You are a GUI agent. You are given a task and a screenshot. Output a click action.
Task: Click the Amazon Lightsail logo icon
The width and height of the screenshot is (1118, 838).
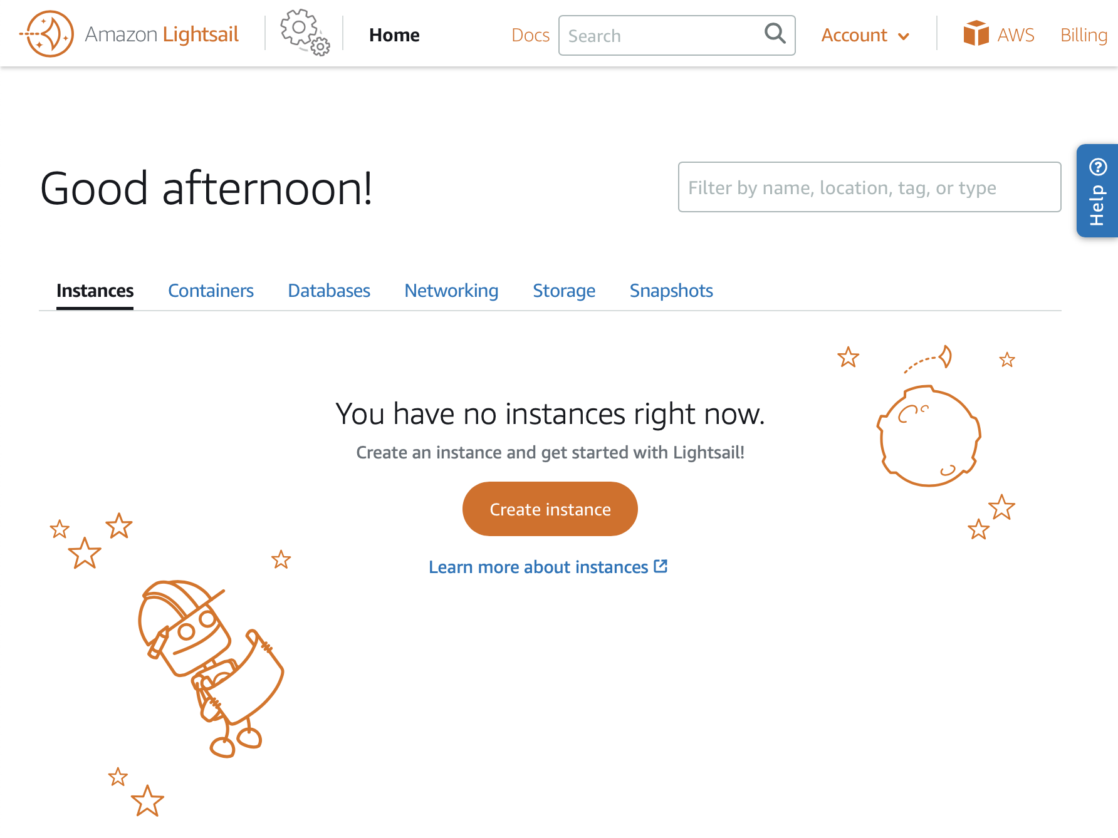[x=47, y=34]
